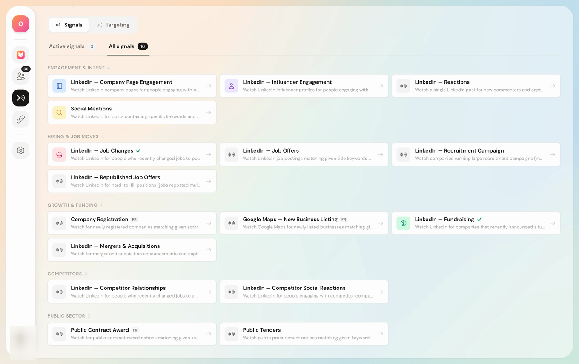This screenshot has width=579, height=364.
Task: Open the contacts icon with 66 badge
Action: point(20,76)
